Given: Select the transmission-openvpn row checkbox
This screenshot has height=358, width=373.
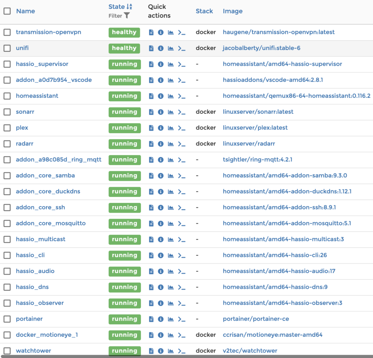Looking at the screenshot, I should click(7, 32).
